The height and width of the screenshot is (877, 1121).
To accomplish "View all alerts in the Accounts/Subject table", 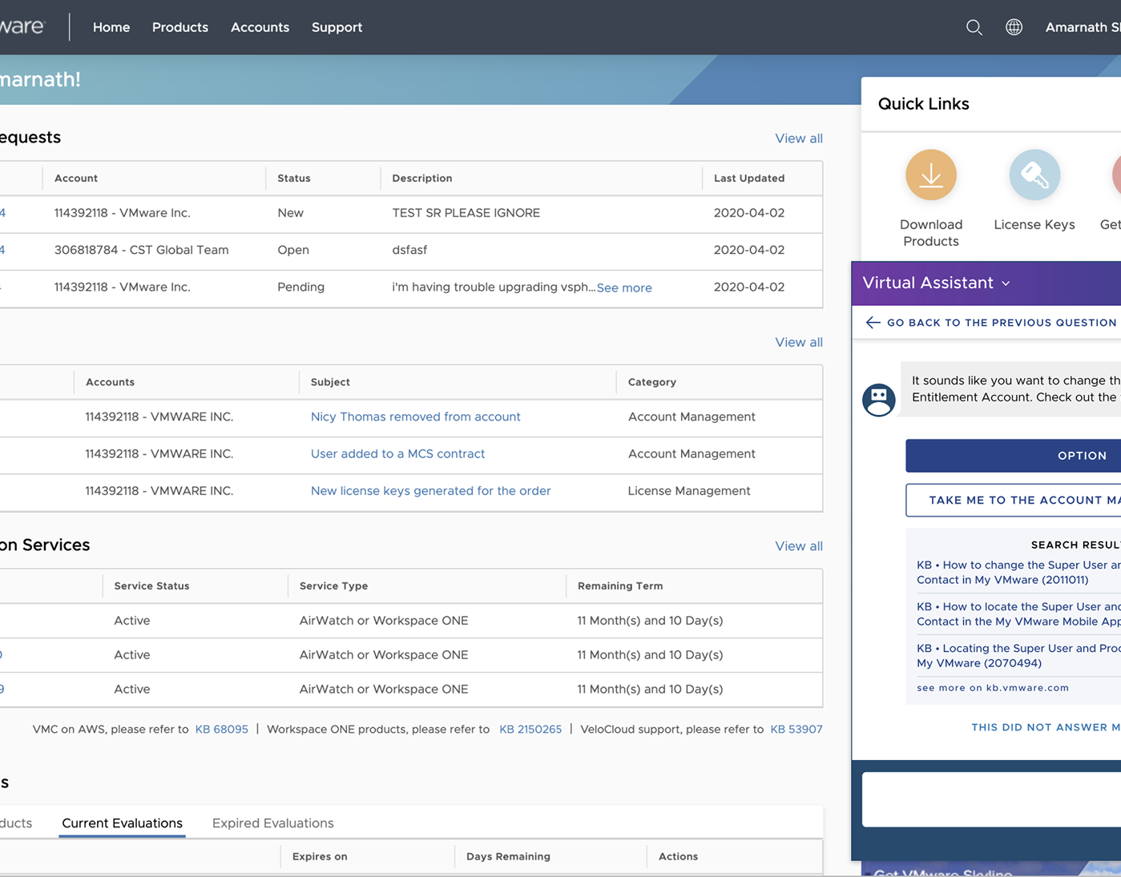I will click(x=798, y=342).
